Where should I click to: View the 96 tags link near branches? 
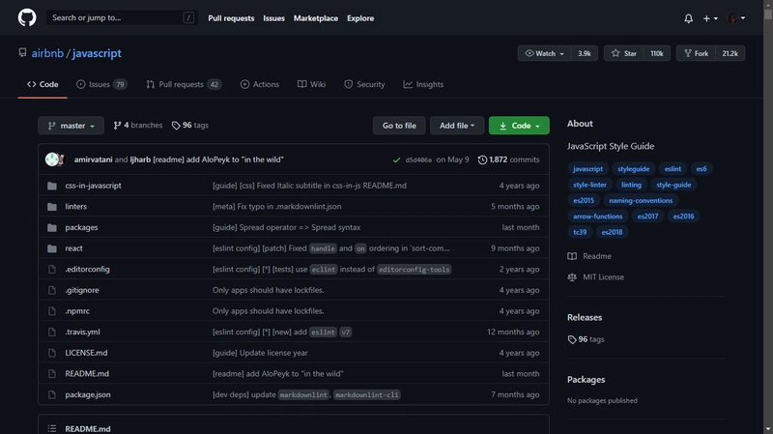tap(189, 126)
